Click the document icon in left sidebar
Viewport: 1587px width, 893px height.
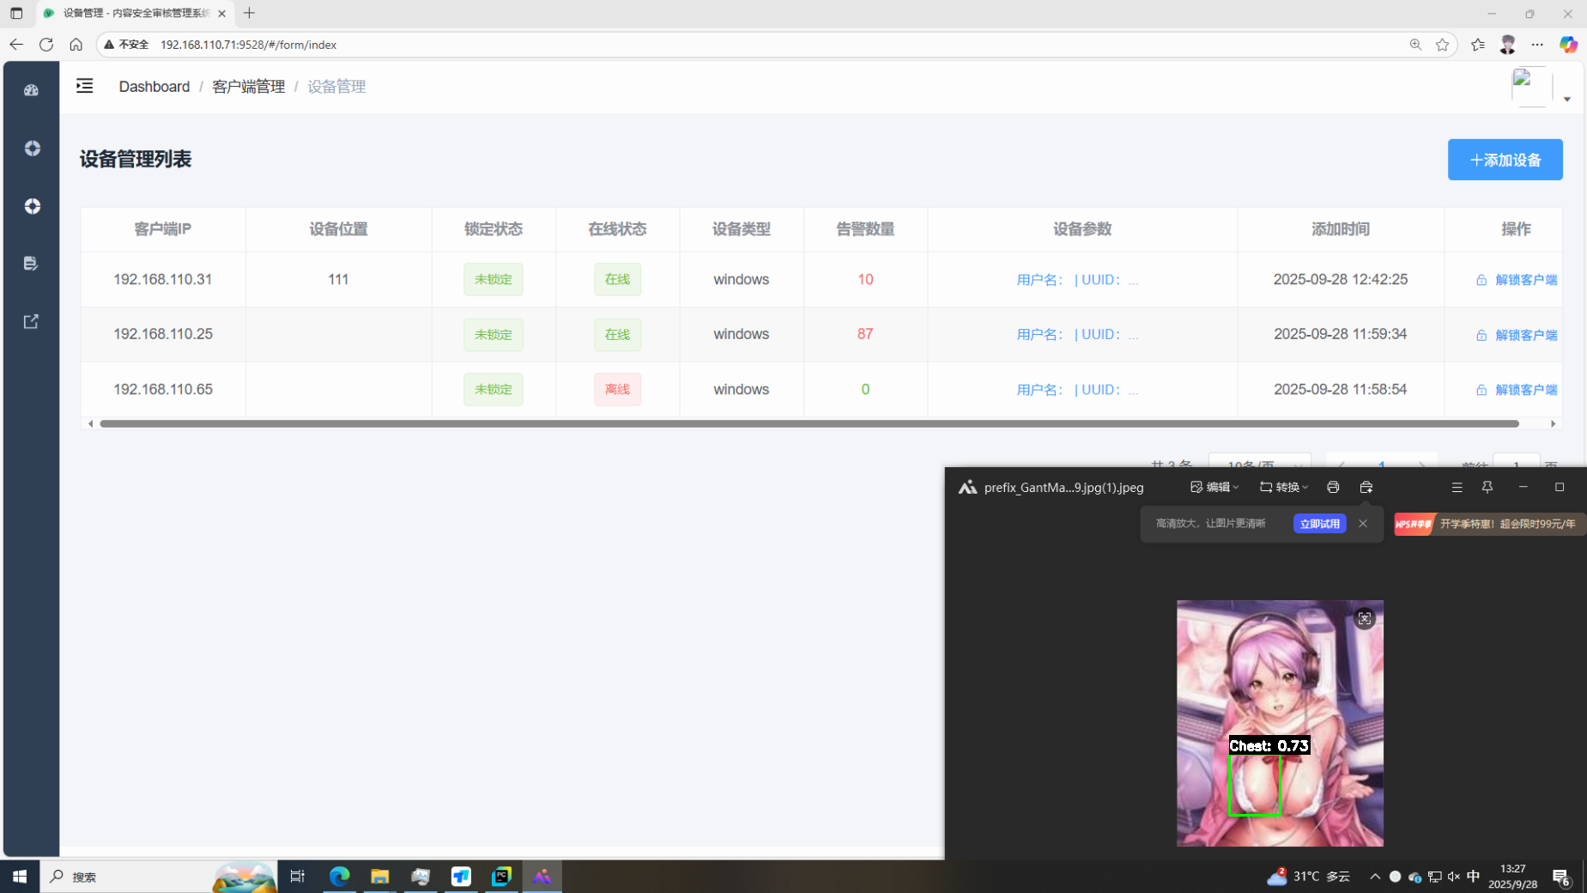[32, 264]
